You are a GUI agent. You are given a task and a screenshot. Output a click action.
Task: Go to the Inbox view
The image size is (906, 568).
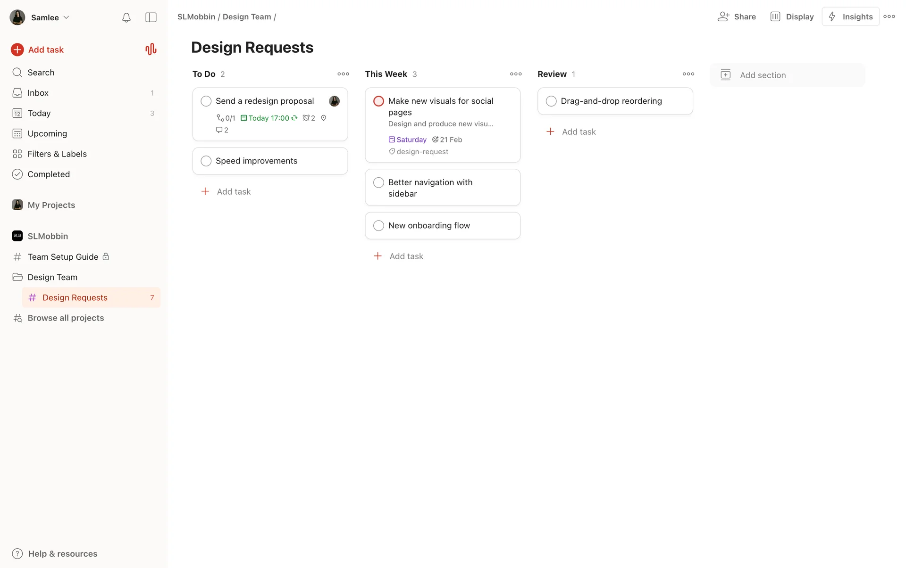(x=38, y=93)
